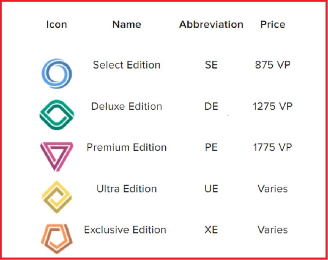Click the SE abbreviation
The width and height of the screenshot is (328, 260).
click(211, 65)
